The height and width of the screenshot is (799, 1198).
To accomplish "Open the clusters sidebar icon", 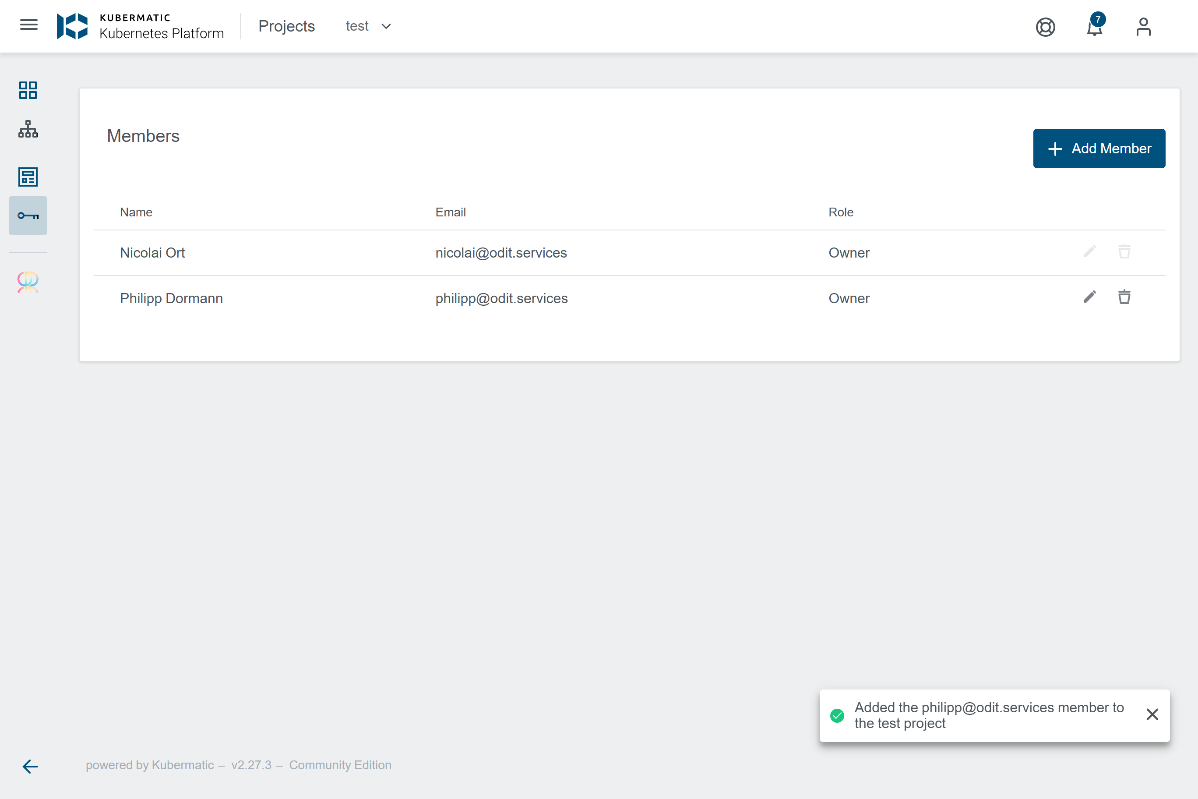I will [28, 129].
